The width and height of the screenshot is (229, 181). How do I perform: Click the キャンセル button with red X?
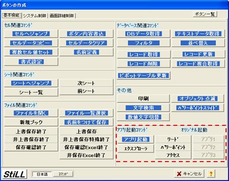coord(189,174)
